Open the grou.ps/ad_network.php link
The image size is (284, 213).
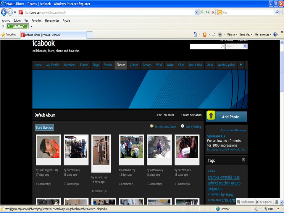point(226,150)
